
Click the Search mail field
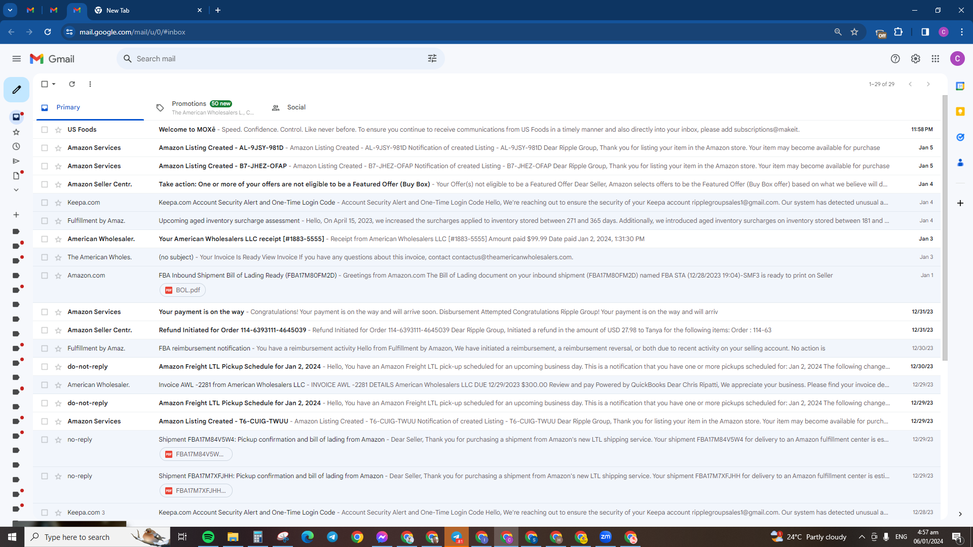coord(280,59)
